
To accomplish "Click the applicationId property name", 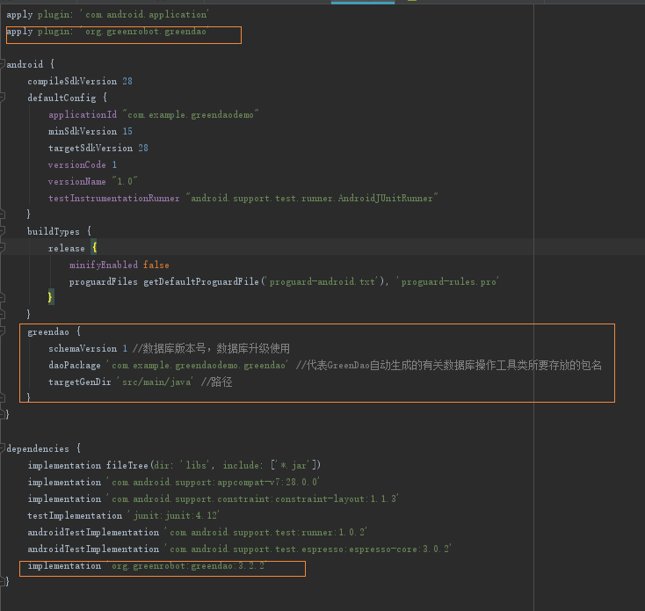I will 83,114.
